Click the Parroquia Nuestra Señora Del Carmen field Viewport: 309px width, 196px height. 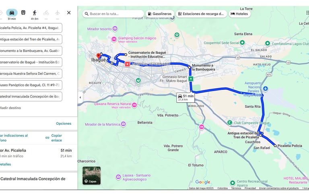[31, 74]
